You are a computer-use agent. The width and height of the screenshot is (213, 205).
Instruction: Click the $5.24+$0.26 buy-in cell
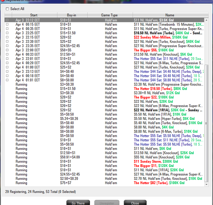pyautogui.click(x=69, y=119)
